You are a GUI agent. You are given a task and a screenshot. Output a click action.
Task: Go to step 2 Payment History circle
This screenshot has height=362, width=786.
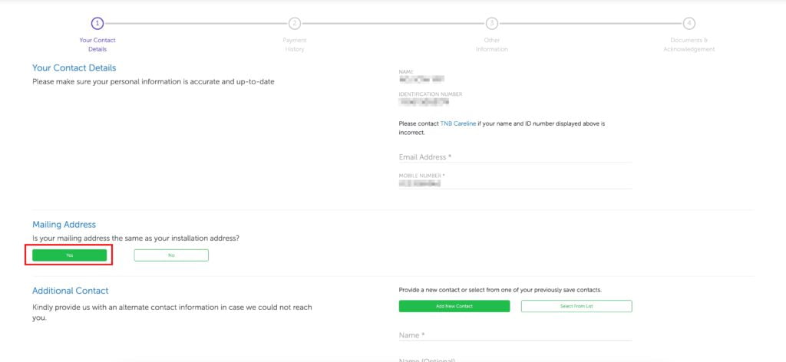tap(294, 23)
